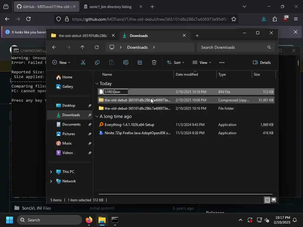Click Command Prompt icon in the taskbar
This screenshot has width=303, height=227.
click(115, 220)
